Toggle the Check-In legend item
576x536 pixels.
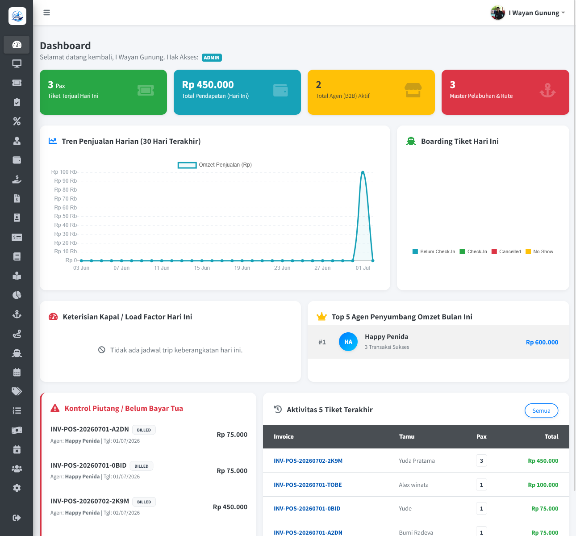point(473,251)
